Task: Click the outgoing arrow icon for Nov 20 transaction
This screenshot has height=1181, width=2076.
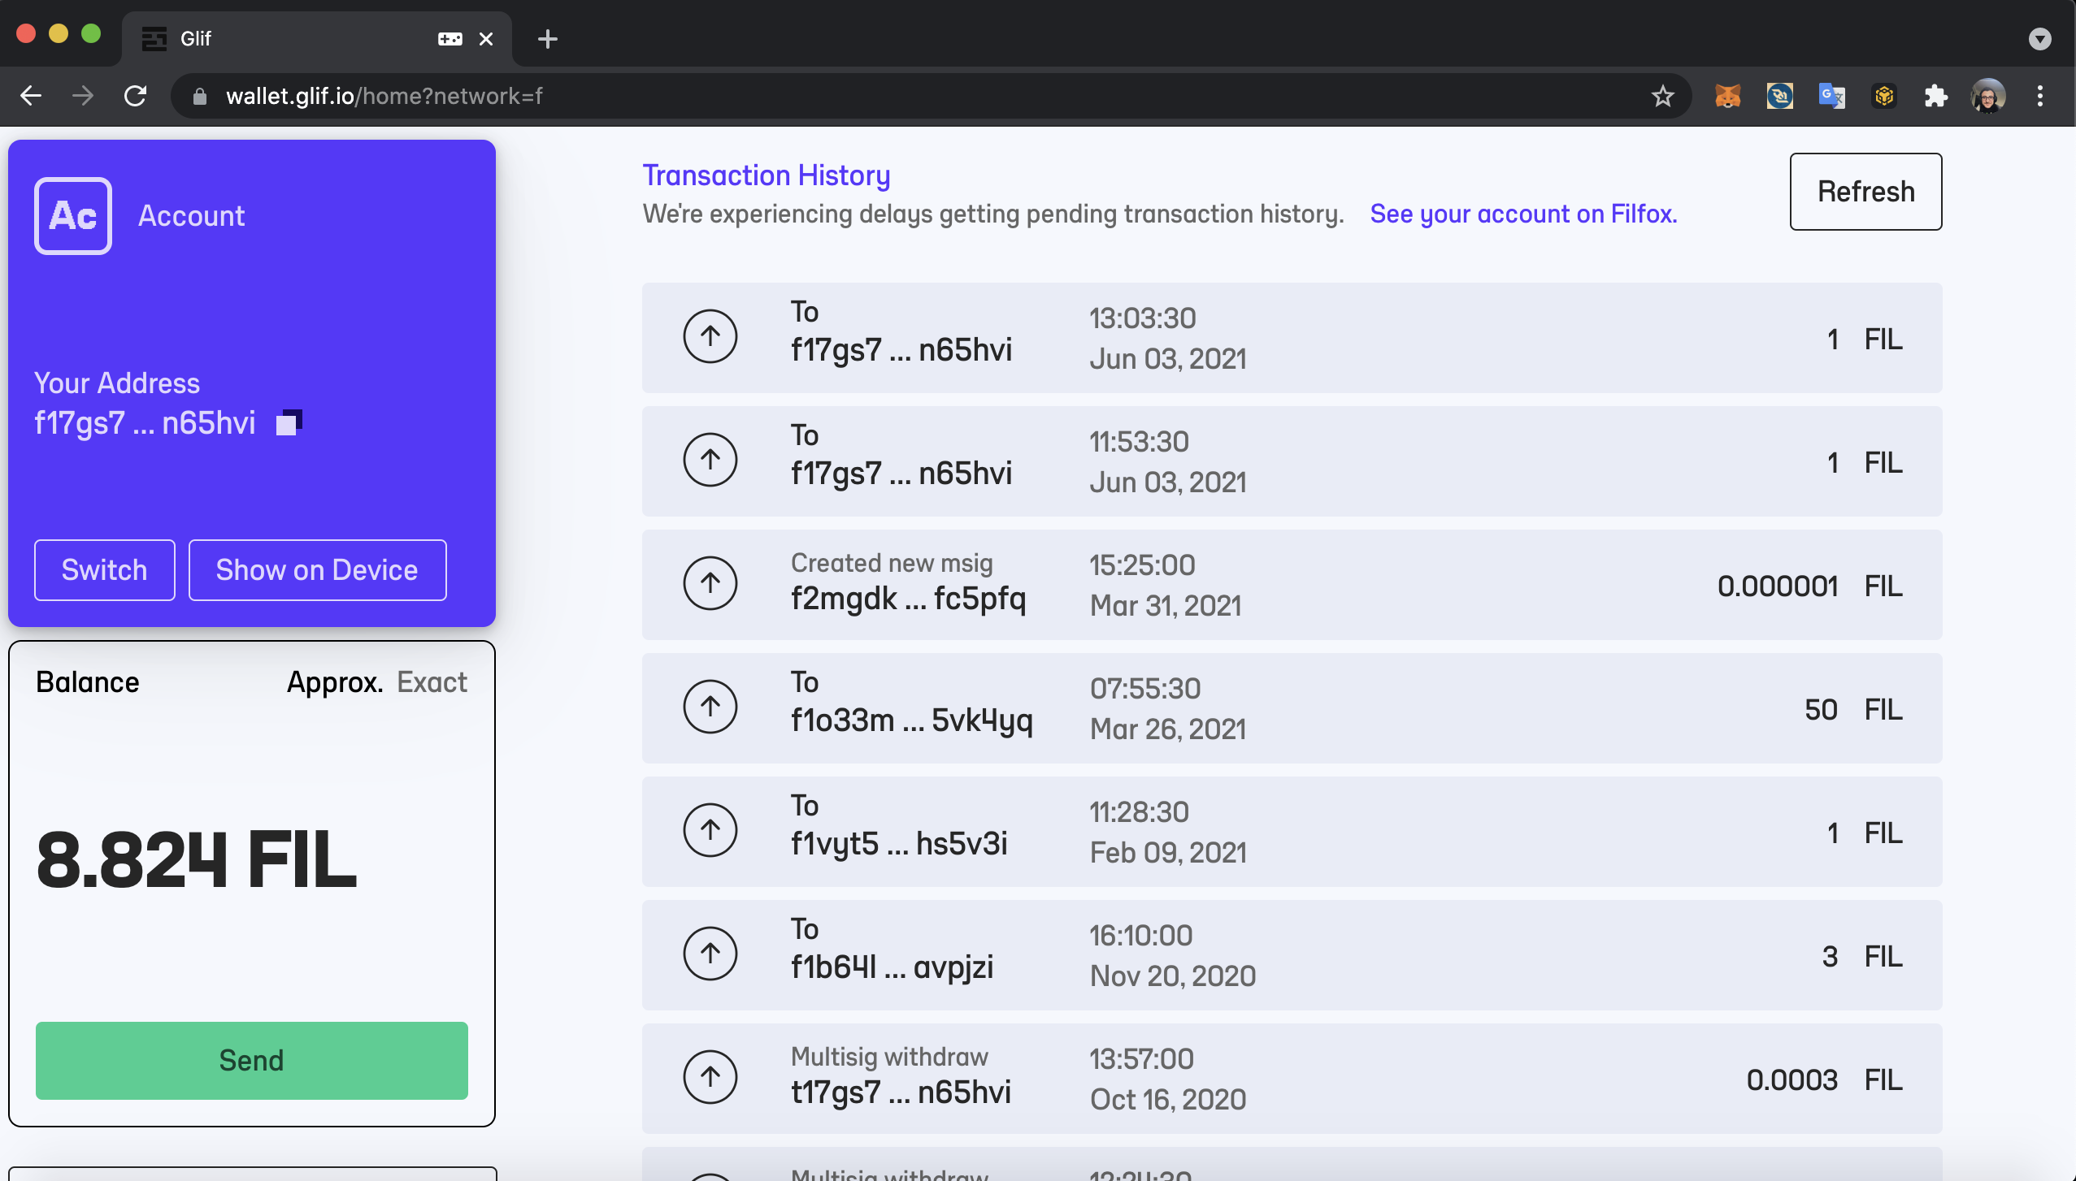Action: tap(710, 952)
